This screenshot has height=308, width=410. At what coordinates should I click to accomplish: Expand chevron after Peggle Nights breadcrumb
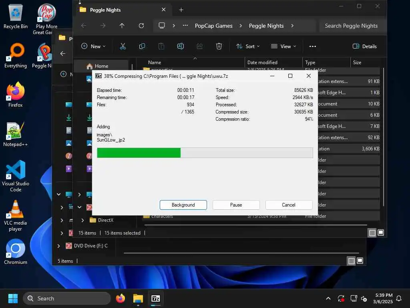[x=292, y=26]
